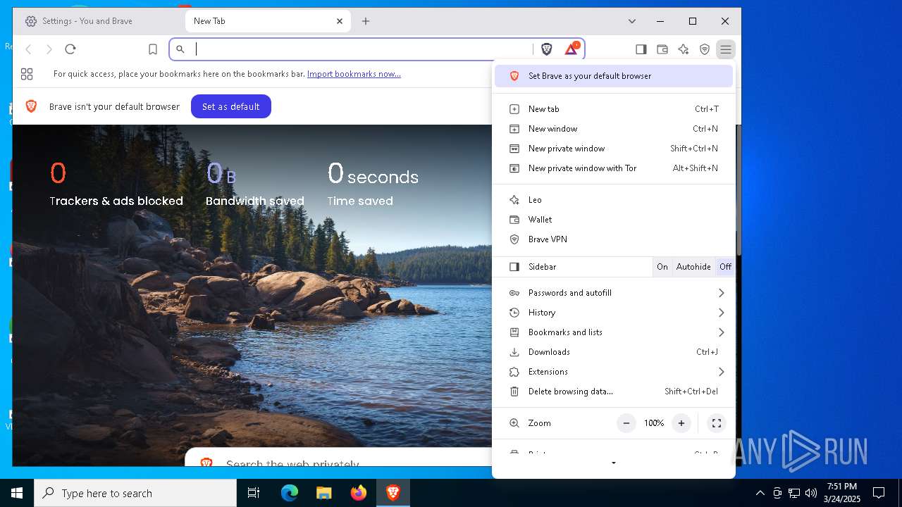Open new tab with plus button

click(x=366, y=21)
